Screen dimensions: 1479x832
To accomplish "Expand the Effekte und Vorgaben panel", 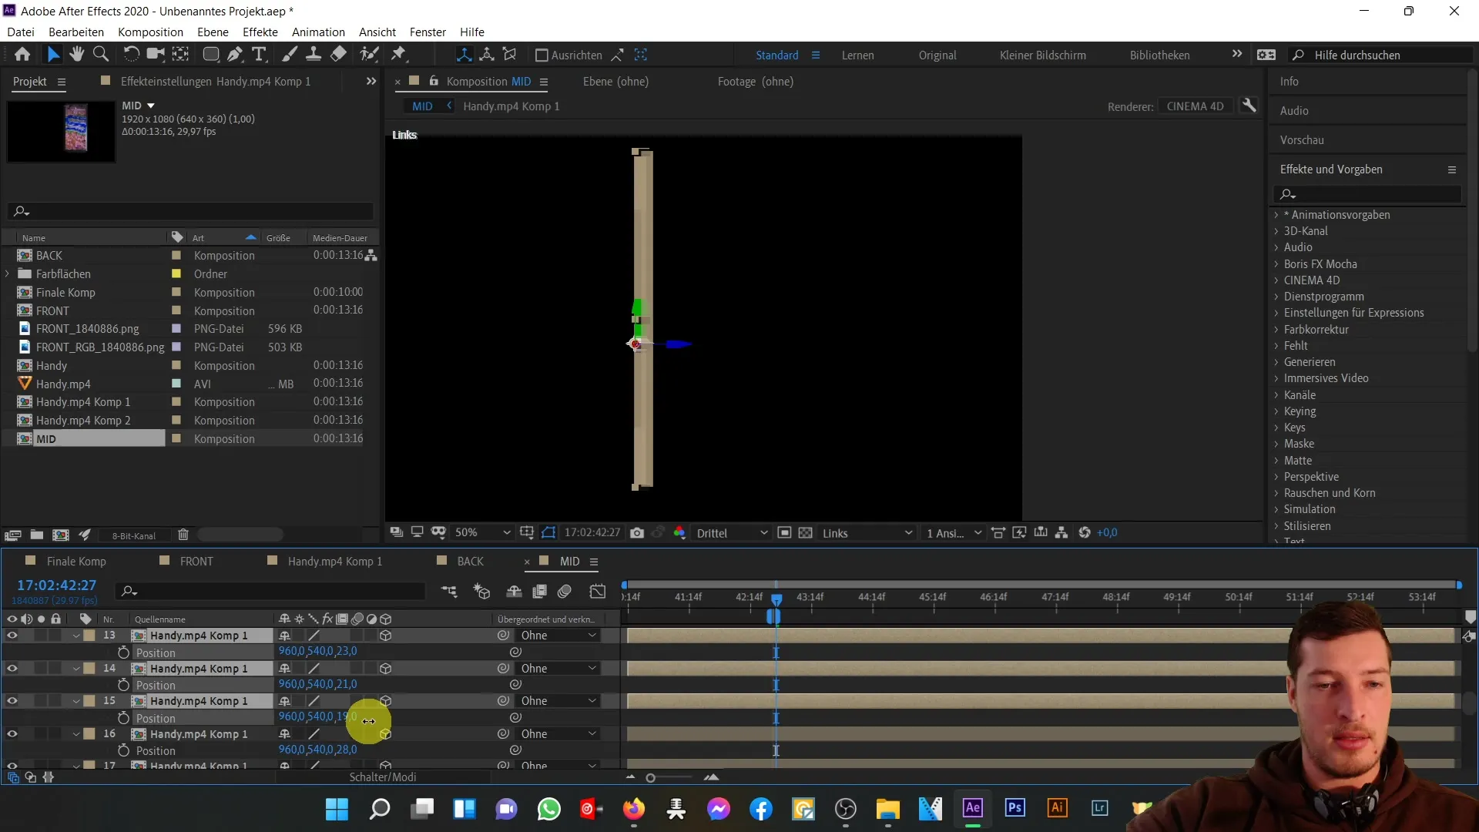I will tap(1453, 169).
